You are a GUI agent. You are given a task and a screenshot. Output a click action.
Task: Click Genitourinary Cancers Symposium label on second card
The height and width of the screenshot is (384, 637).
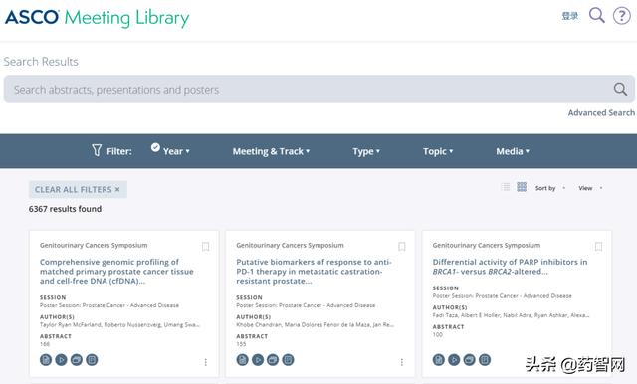pyautogui.click(x=290, y=245)
